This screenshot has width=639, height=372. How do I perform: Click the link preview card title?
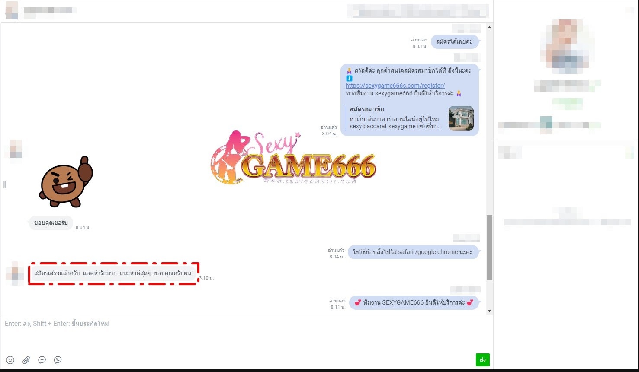[x=367, y=109]
